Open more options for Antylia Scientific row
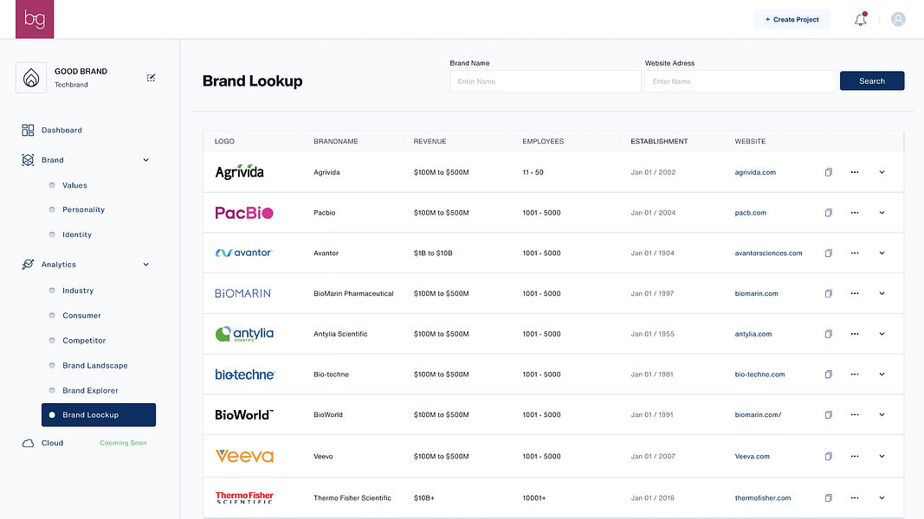 pos(855,334)
